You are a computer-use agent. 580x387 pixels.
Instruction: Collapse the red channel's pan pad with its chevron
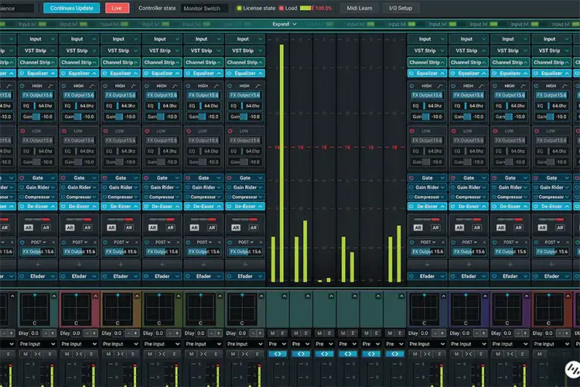coord(95,296)
